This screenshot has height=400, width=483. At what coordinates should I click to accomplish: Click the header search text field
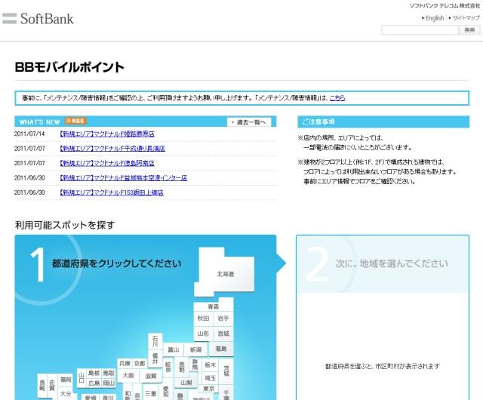pyautogui.click(x=420, y=30)
